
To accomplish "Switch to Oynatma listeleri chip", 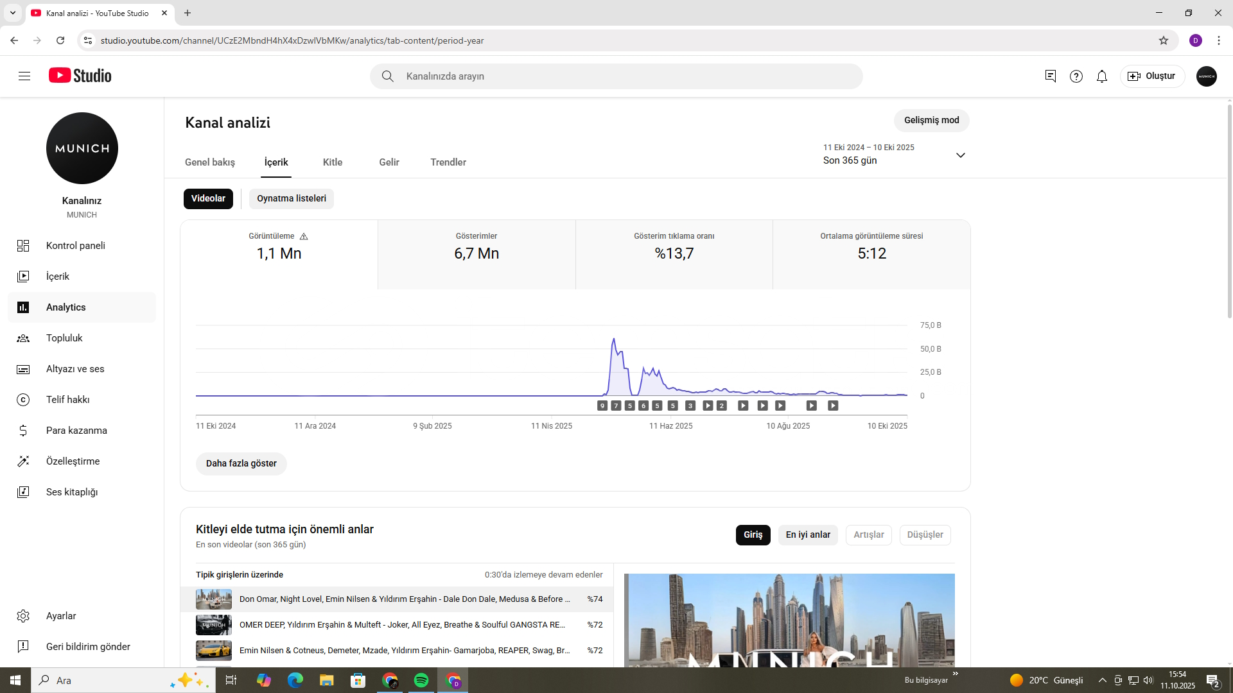I will click(292, 199).
